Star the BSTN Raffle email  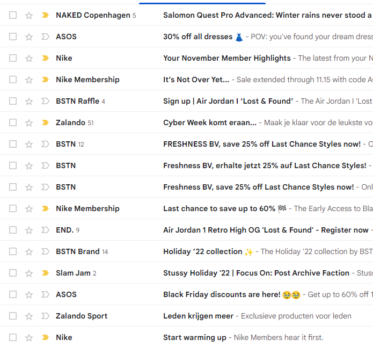pos(29,102)
